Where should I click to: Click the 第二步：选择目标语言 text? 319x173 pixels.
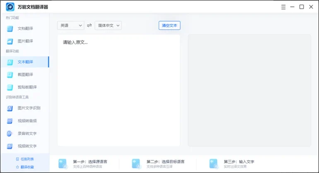click(x=165, y=161)
